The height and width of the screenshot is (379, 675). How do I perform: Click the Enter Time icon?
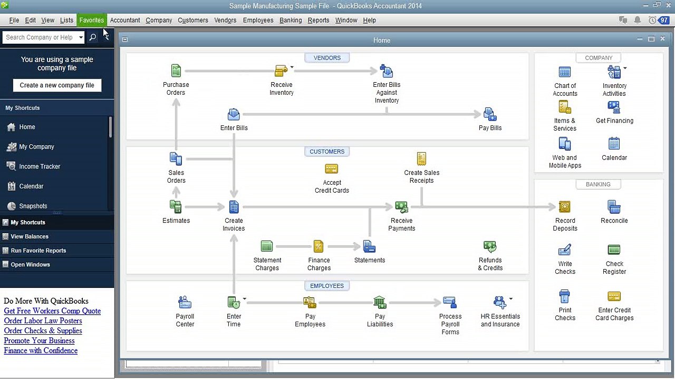point(234,303)
